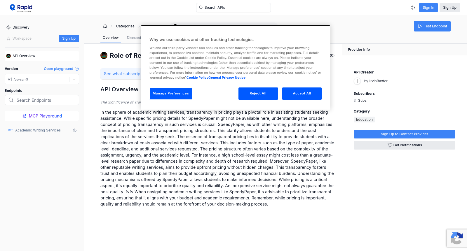Focus the Search Endpoints field
This screenshot has width=467, height=251.
(42, 100)
